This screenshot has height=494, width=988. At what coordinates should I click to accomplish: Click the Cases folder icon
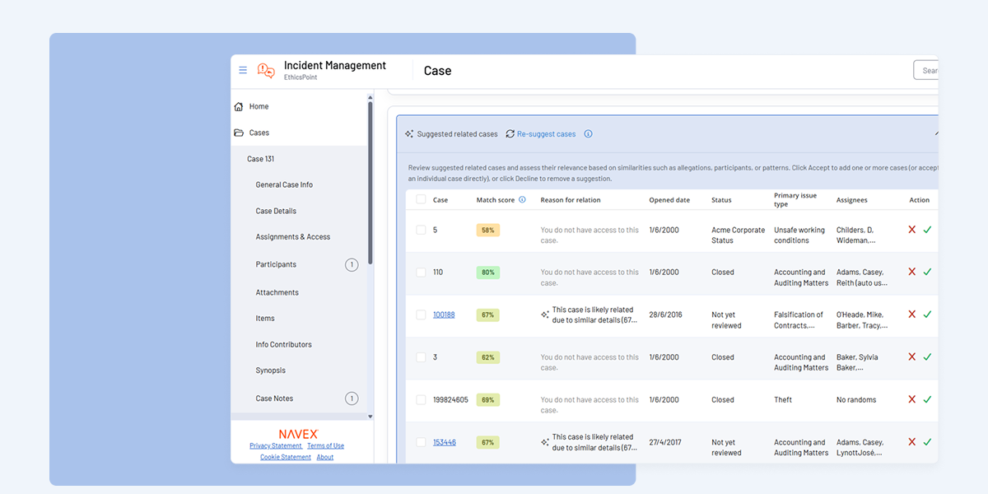point(239,133)
